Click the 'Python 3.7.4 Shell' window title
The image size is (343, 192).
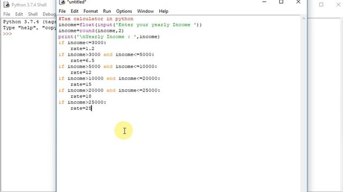click(29, 5)
